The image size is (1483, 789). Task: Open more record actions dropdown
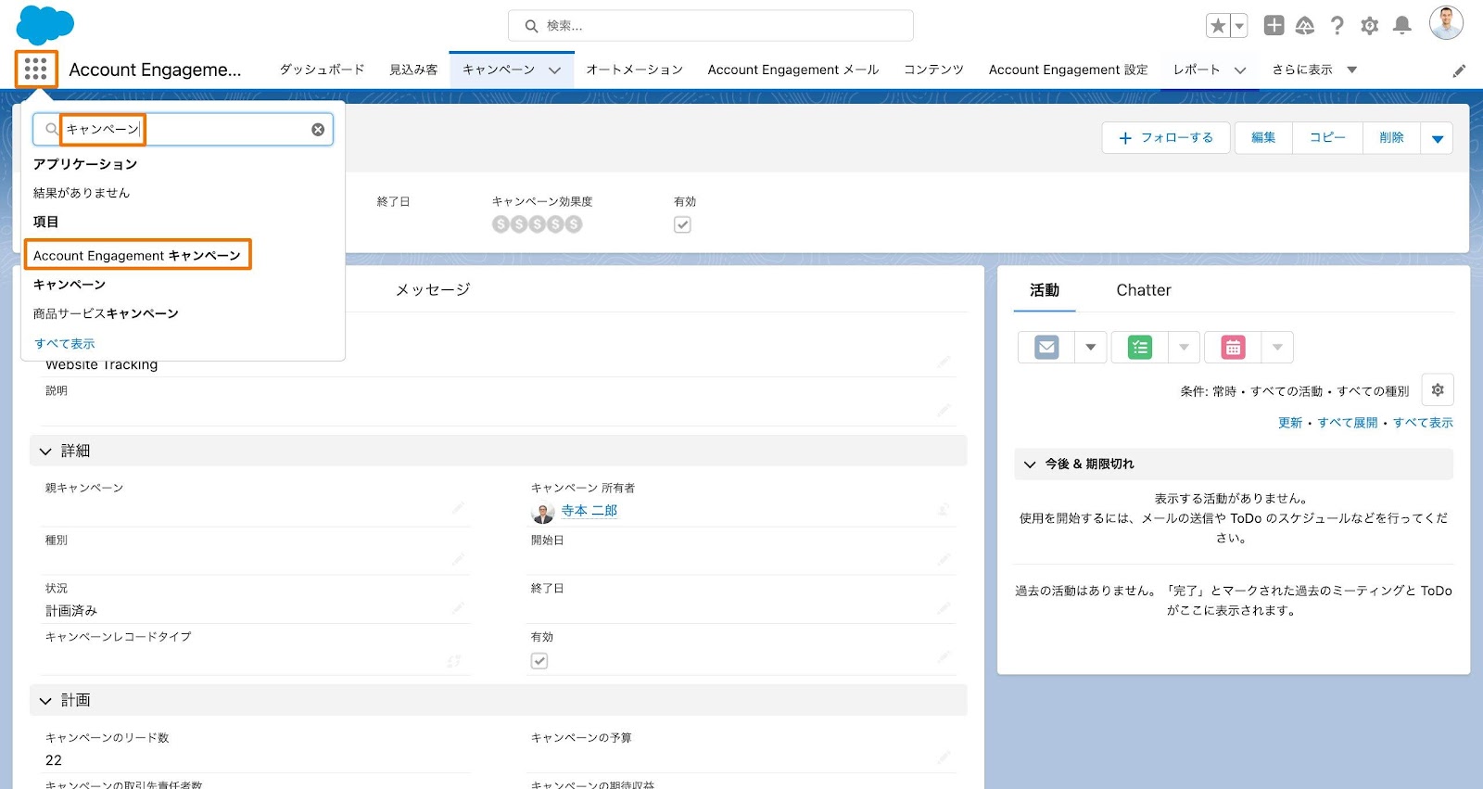pyautogui.click(x=1437, y=138)
